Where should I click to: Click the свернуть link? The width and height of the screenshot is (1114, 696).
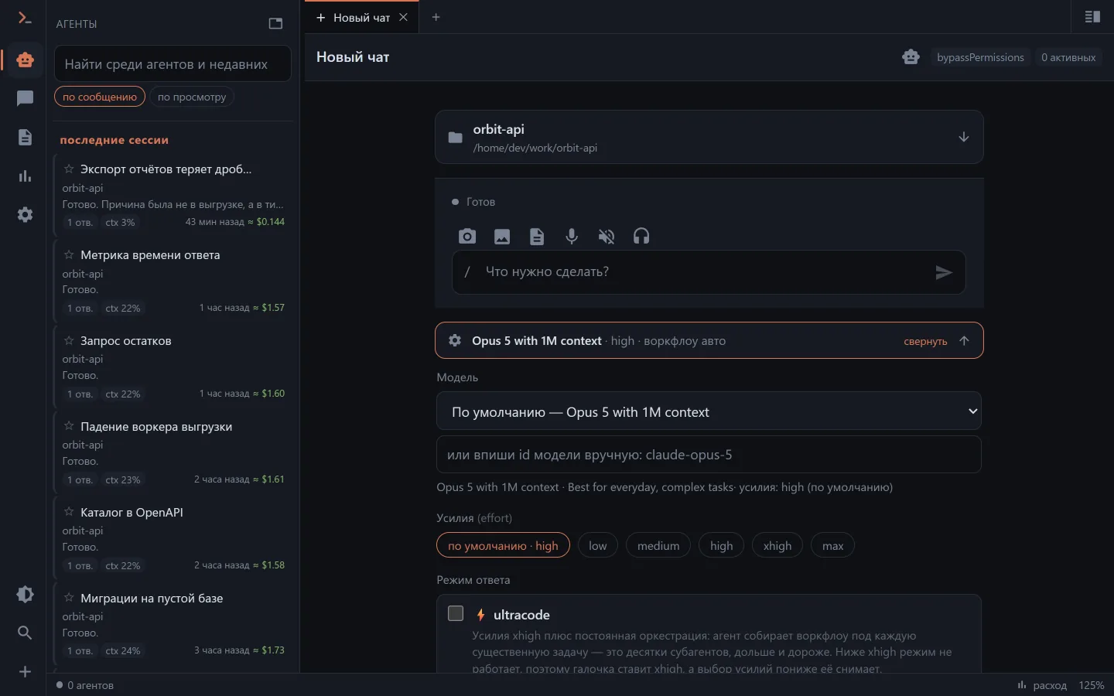[x=925, y=341]
